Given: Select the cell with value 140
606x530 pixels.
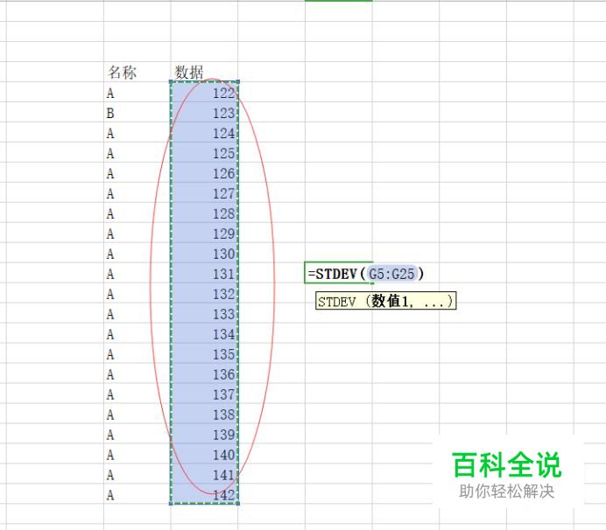Looking at the screenshot, I should point(204,454).
